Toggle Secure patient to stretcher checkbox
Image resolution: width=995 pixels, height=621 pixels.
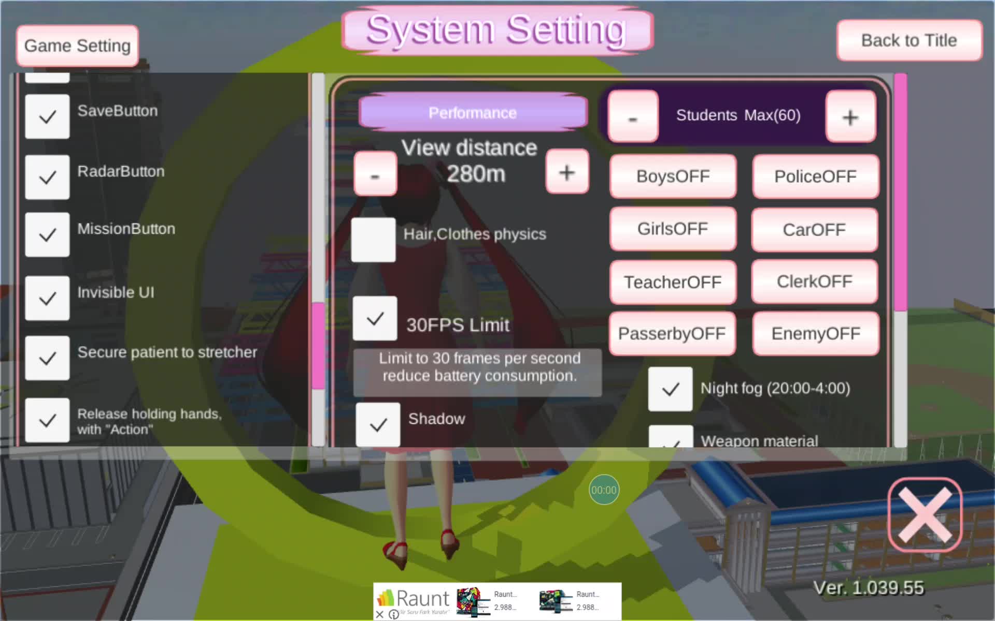pos(47,358)
